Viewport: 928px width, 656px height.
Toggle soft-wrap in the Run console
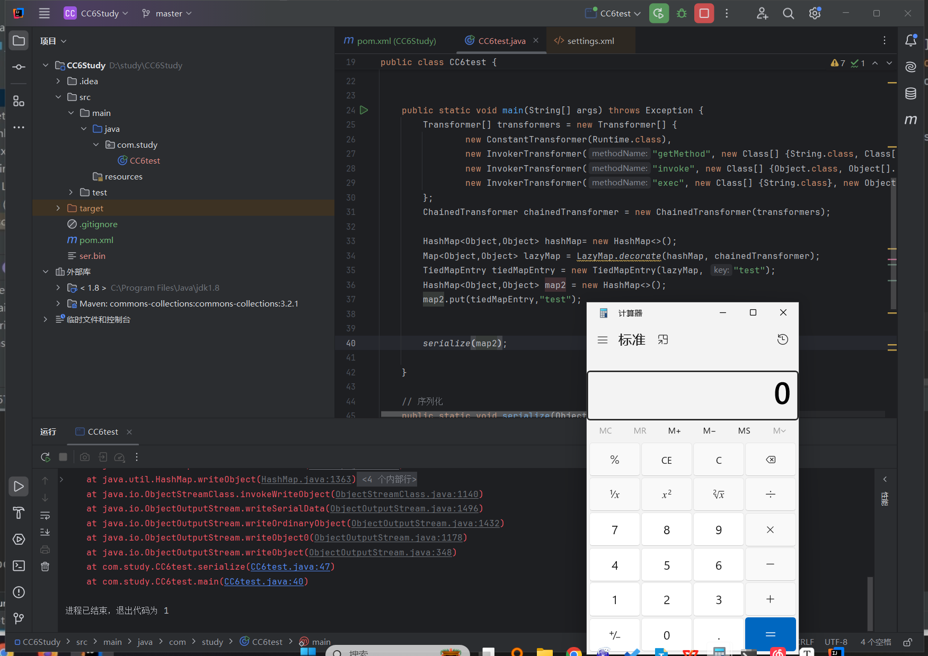[x=45, y=515]
